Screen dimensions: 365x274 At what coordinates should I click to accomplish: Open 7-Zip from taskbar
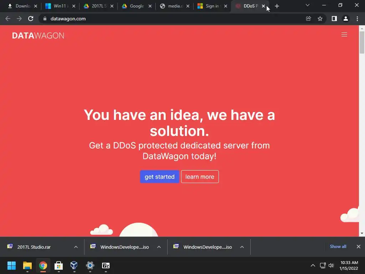[x=106, y=265]
